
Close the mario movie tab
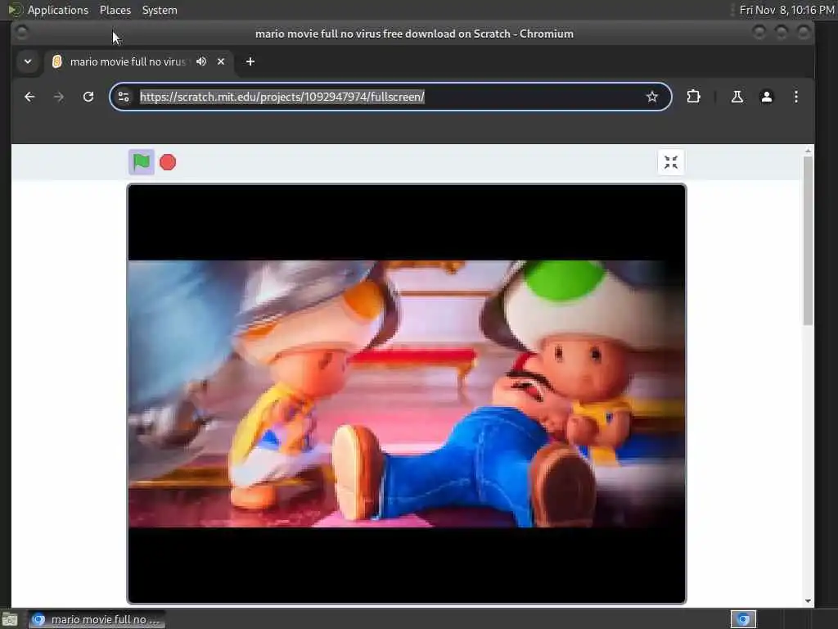[x=221, y=61]
